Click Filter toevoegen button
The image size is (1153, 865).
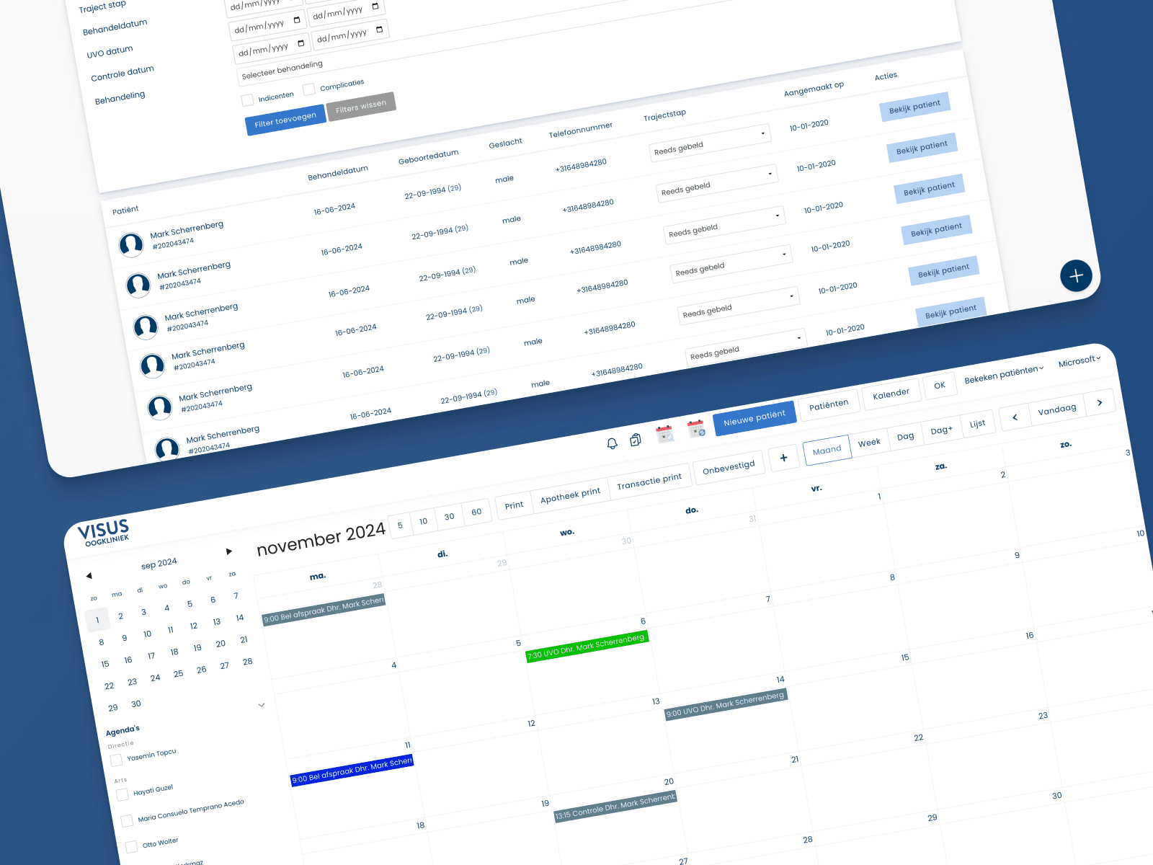[285, 120]
